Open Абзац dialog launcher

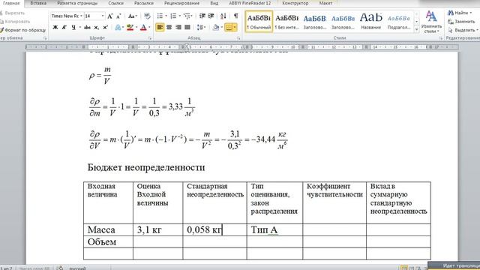pos(238,38)
